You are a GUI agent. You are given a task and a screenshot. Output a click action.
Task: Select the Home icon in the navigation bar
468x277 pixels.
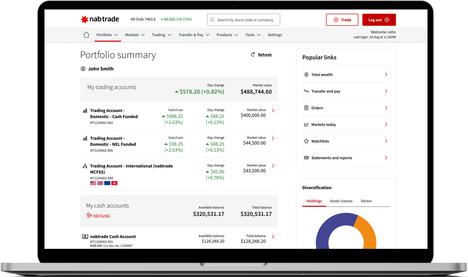86,34
